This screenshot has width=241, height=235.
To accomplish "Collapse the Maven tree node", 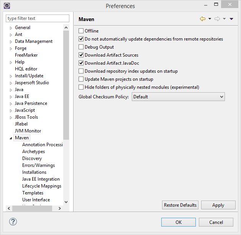I will pos(11,138).
